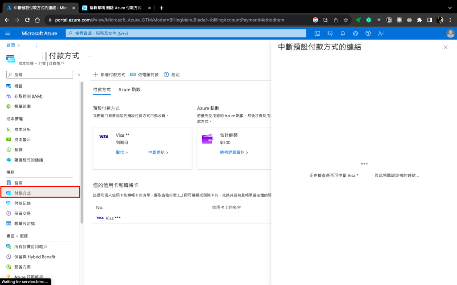Open more options ellipsis beside the title
Viewport: 457px width, 285px height.
[x=89, y=56]
